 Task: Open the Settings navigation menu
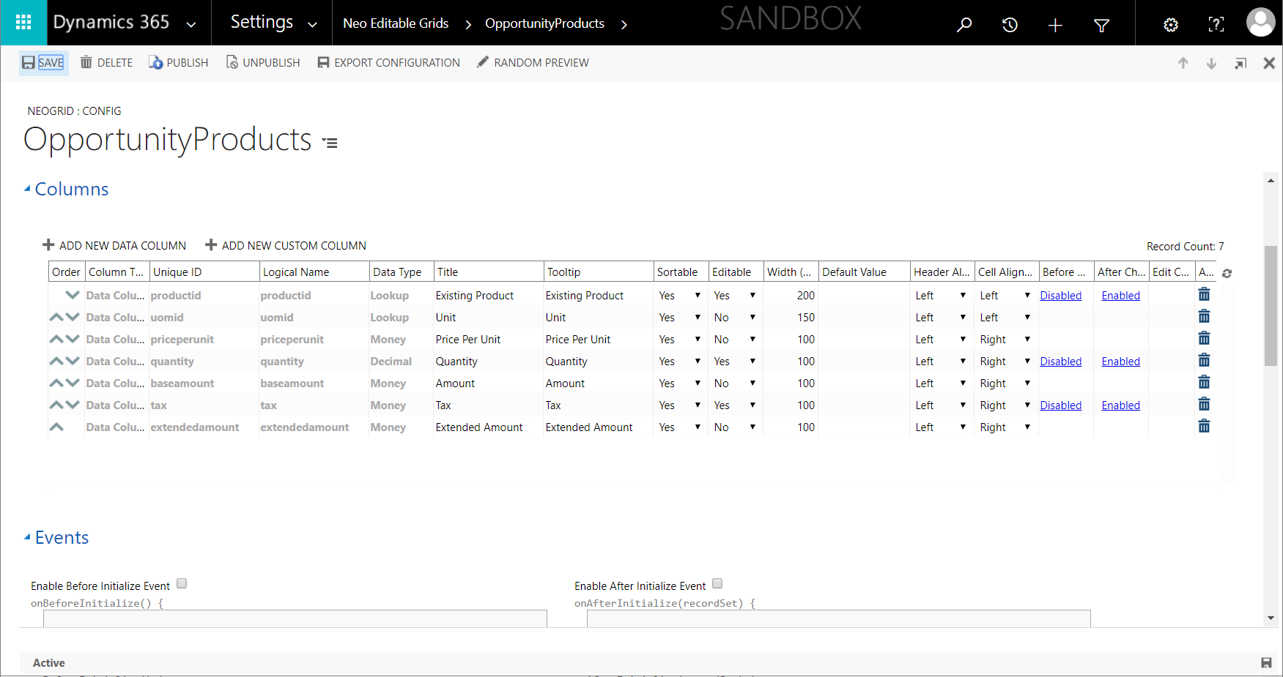pyautogui.click(x=273, y=23)
